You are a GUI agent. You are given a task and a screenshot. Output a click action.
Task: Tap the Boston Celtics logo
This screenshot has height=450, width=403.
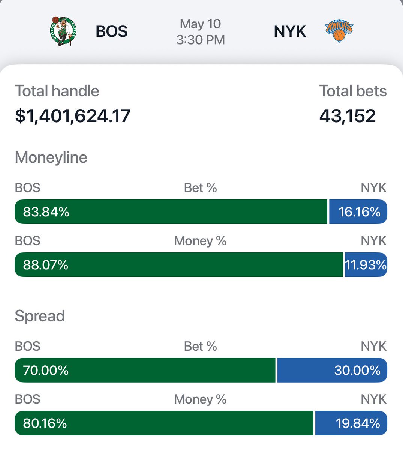click(63, 31)
